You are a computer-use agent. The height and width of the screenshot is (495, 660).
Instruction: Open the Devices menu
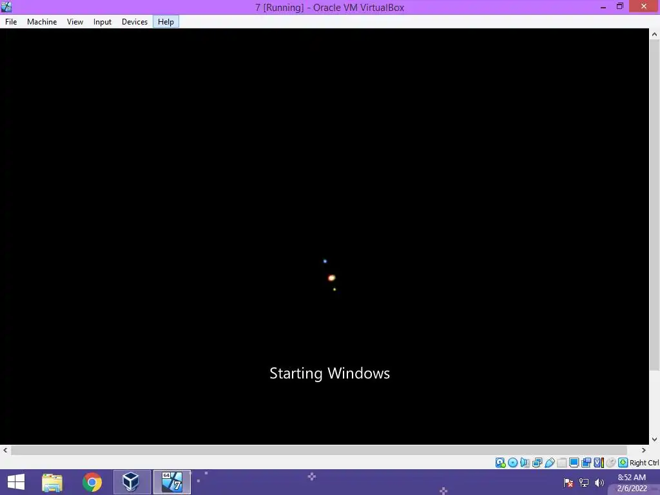[x=135, y=22]
